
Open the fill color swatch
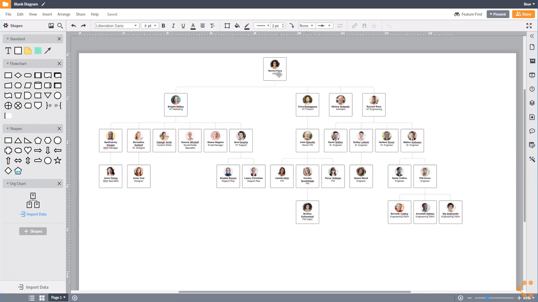(x=237, y=26)
